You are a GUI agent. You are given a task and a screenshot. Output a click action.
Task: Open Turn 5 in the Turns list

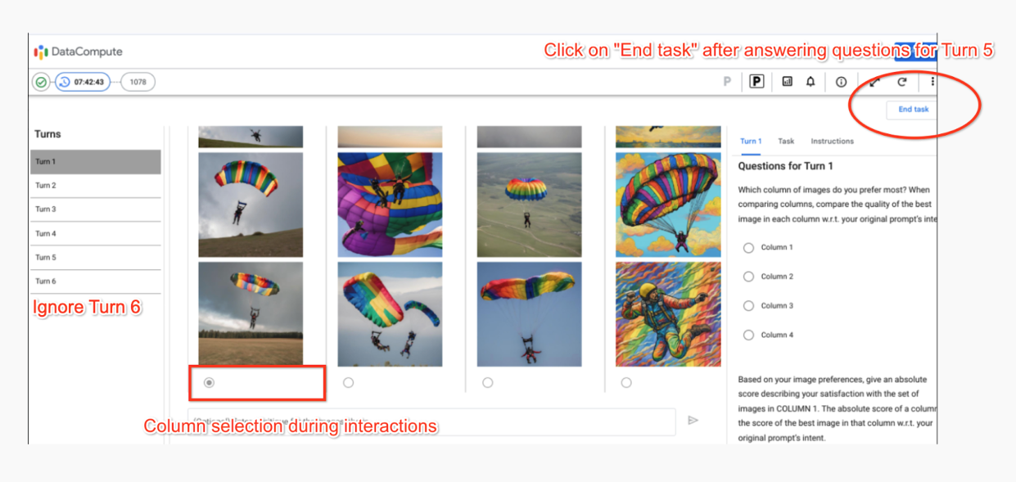pos(96,257)
